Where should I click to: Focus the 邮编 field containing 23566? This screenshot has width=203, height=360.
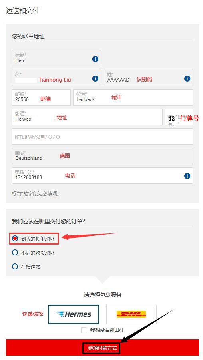[41, 97]
